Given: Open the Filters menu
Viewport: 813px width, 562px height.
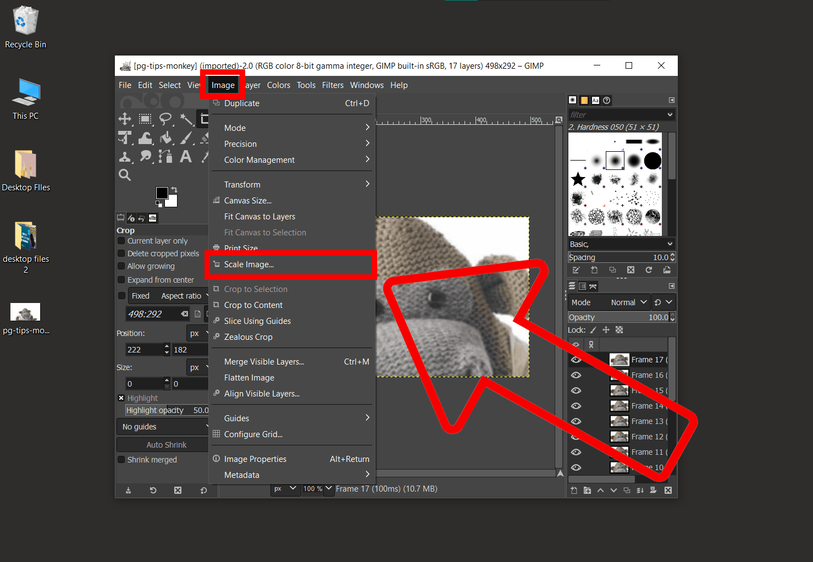Looking at the screenshot, I should [333, 85].
